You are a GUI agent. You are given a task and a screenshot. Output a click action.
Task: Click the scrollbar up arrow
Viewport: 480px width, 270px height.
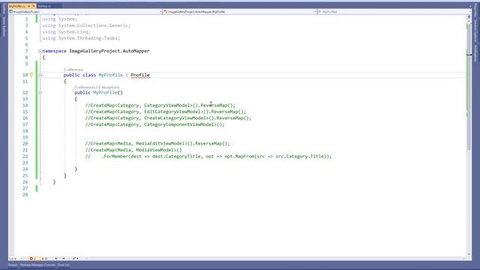(469, 21)
